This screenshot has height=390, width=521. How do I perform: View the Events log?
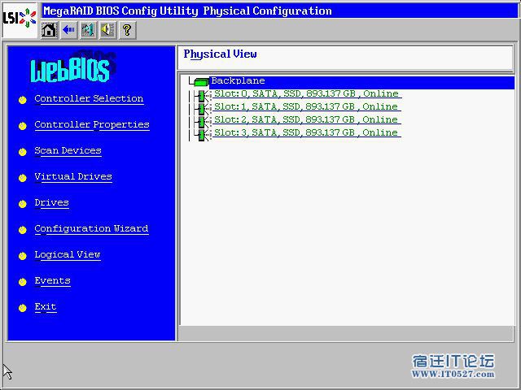[52, 281]
